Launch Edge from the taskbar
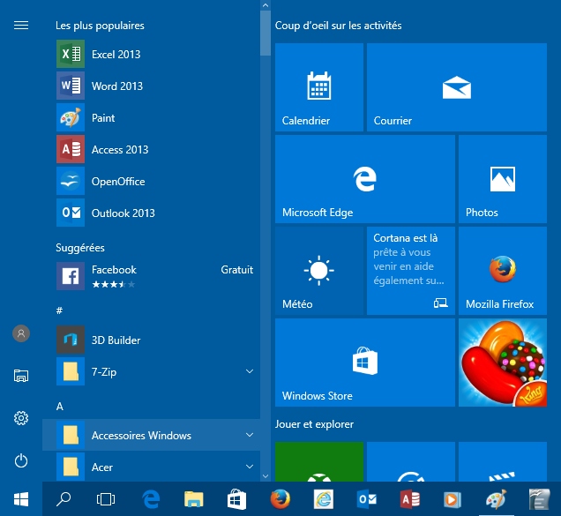561x516 pixels. click(x=151, y=499)
